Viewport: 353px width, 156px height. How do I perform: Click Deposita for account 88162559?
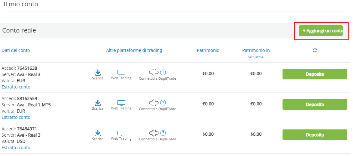[x=315, y=104]
